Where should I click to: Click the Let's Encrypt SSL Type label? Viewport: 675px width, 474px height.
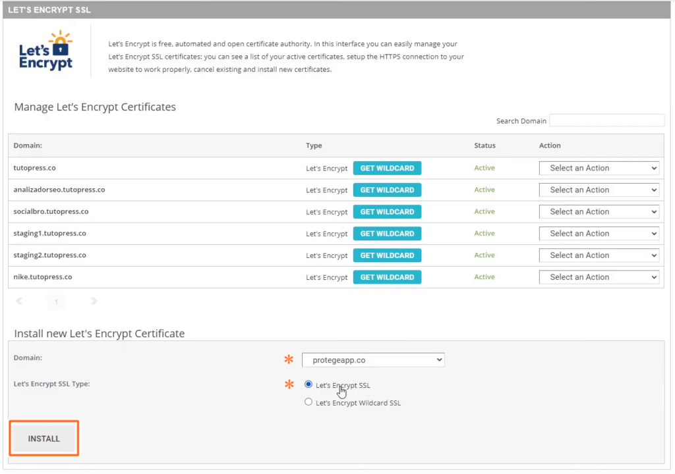click(51, 384)
